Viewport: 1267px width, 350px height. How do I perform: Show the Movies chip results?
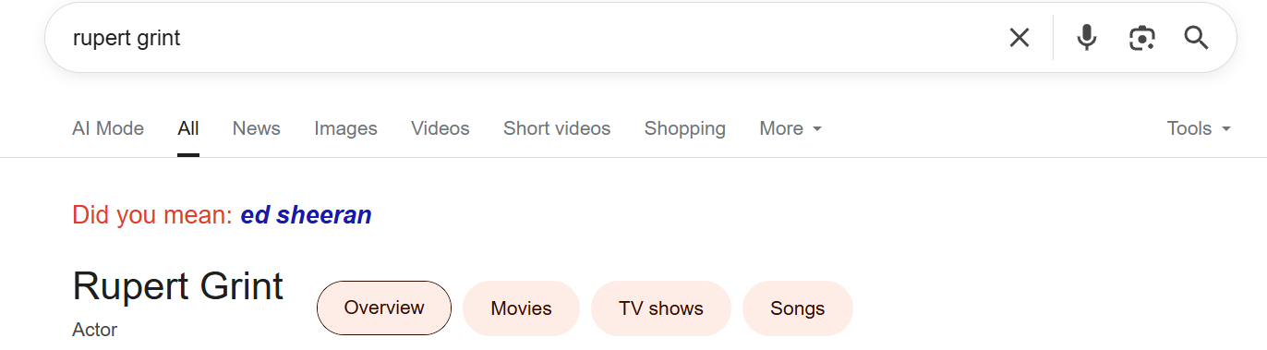521,308
